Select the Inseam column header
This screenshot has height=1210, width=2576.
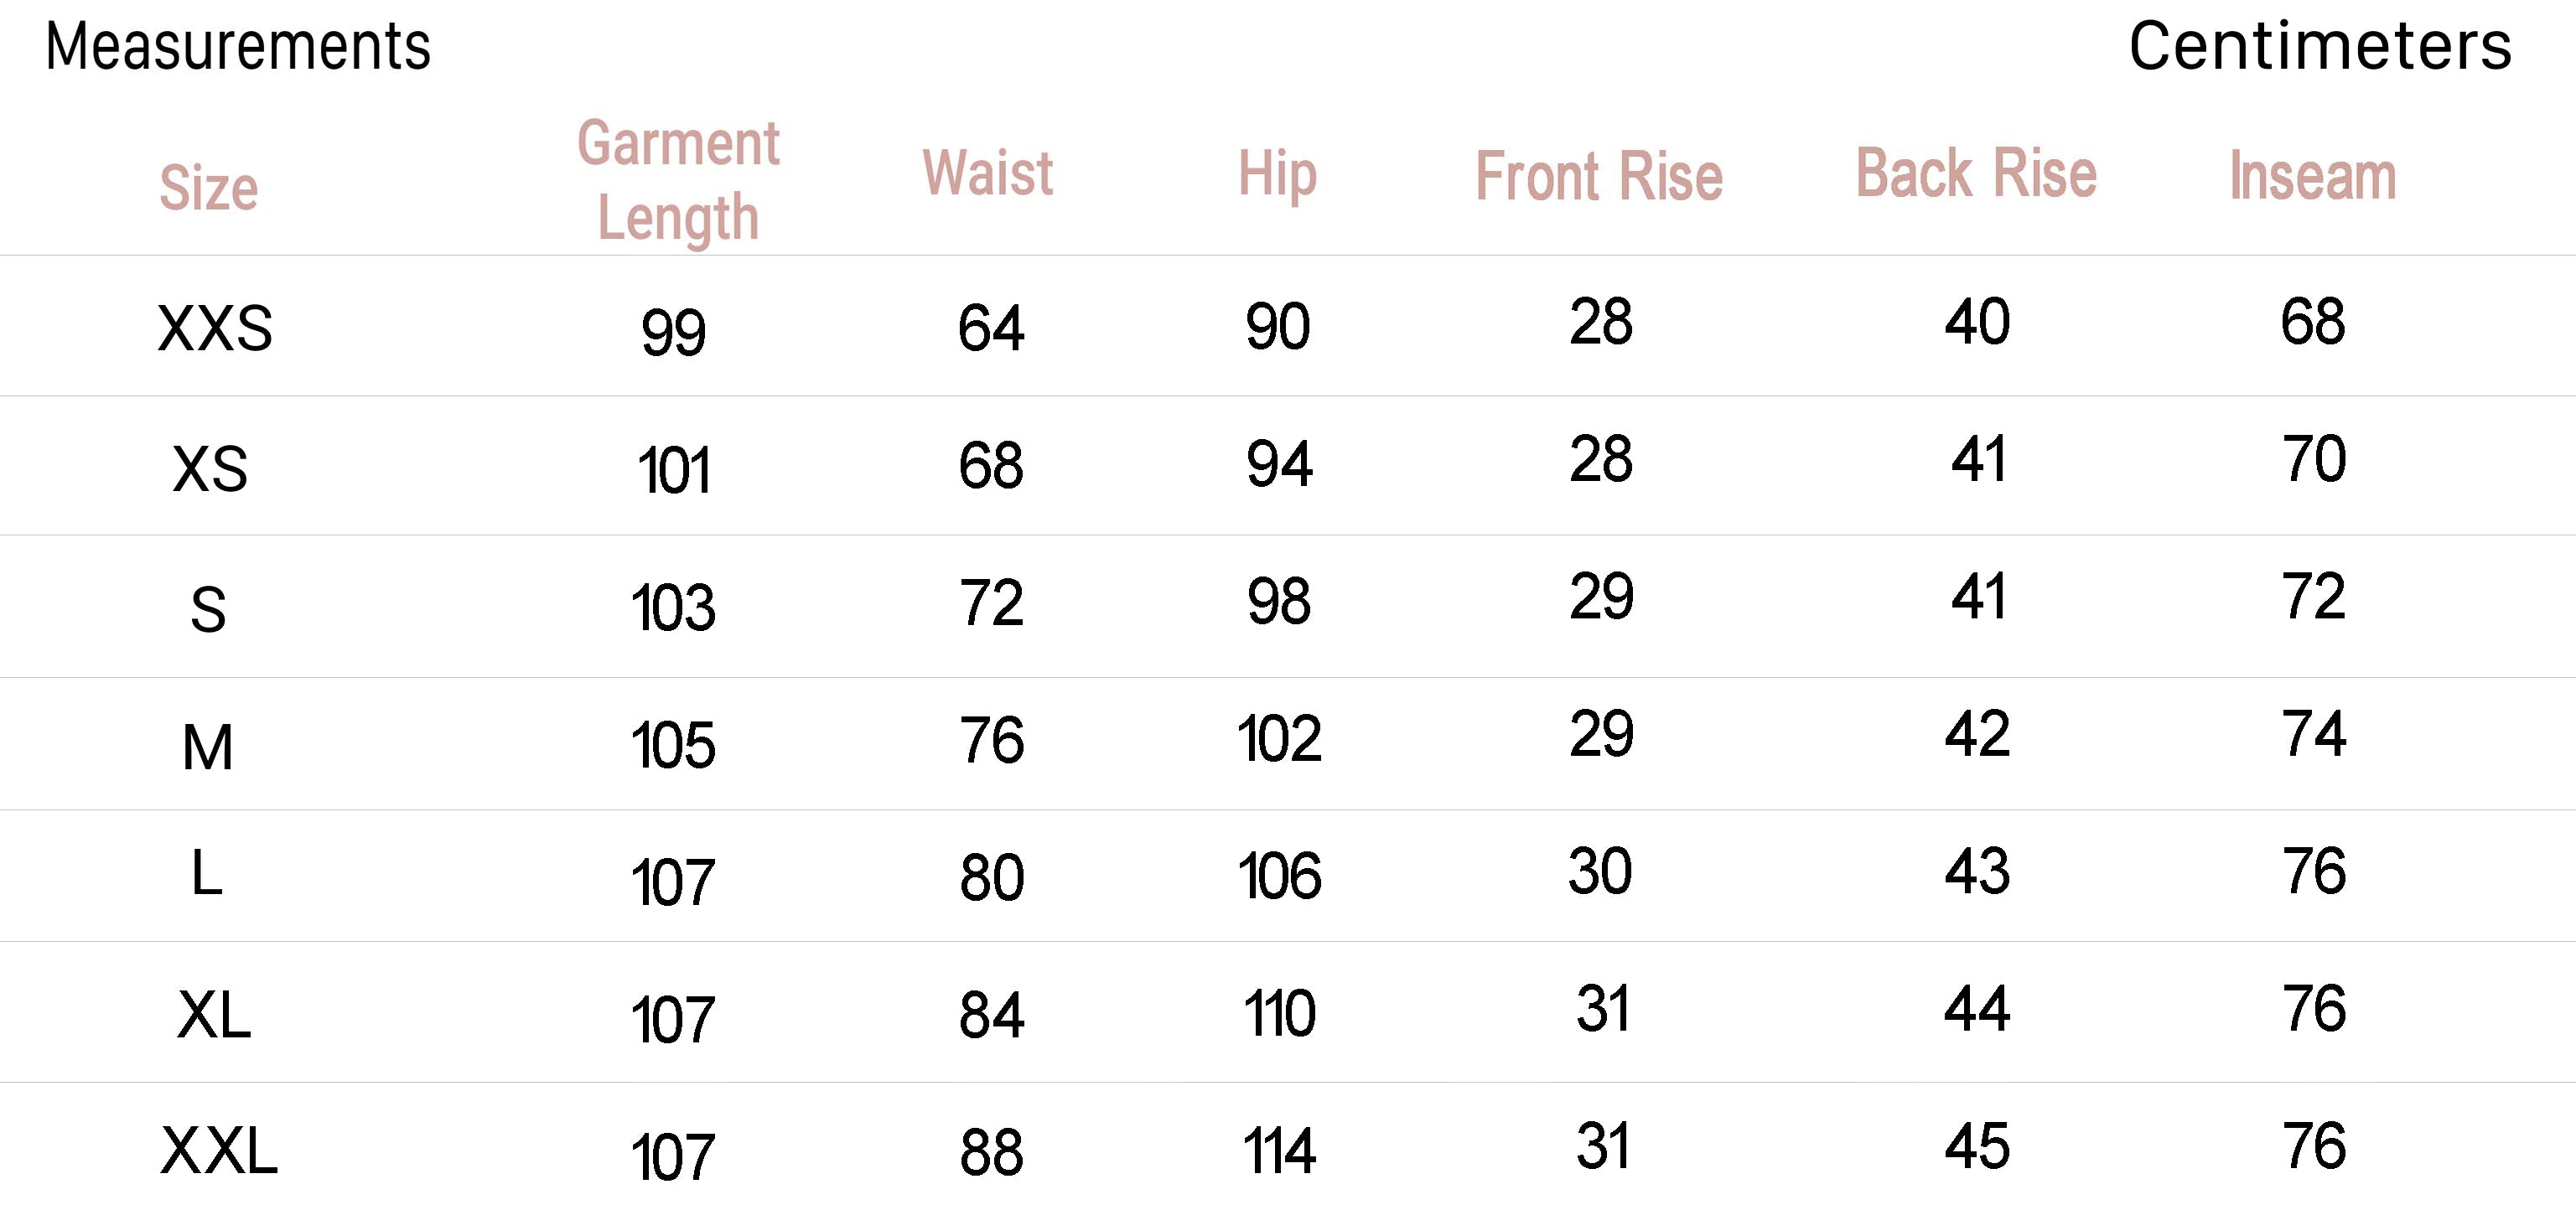click(2313, 176)
